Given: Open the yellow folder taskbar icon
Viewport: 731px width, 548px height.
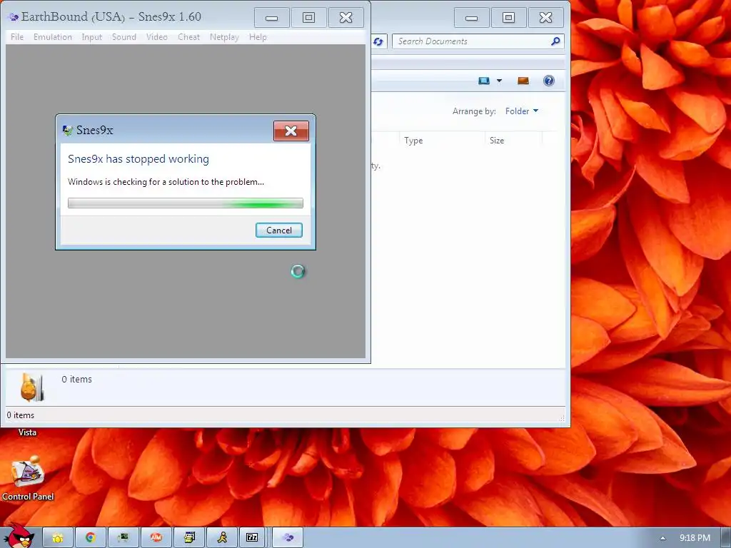Looking at the screenshot, I should 58,538.
